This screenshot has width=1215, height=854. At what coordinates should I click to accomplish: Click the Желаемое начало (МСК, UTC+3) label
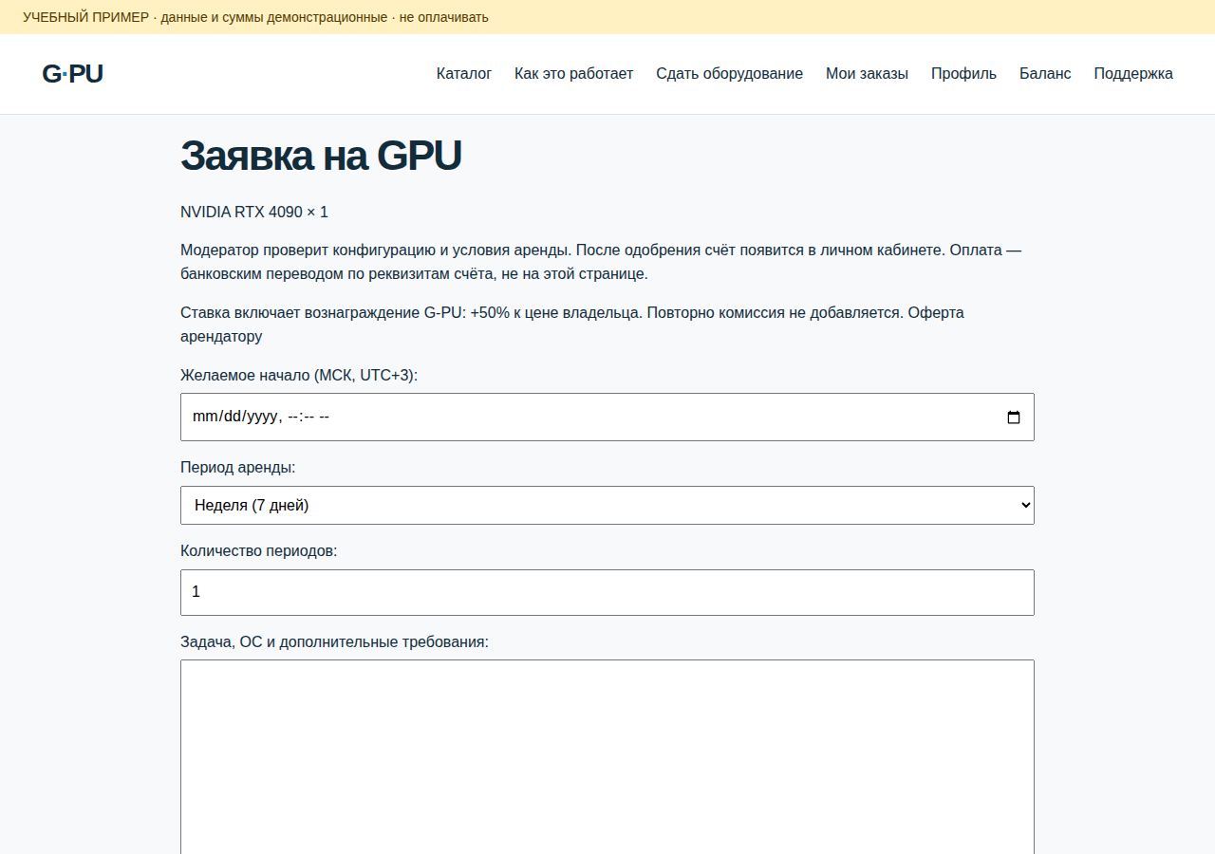tap(299, 376)
